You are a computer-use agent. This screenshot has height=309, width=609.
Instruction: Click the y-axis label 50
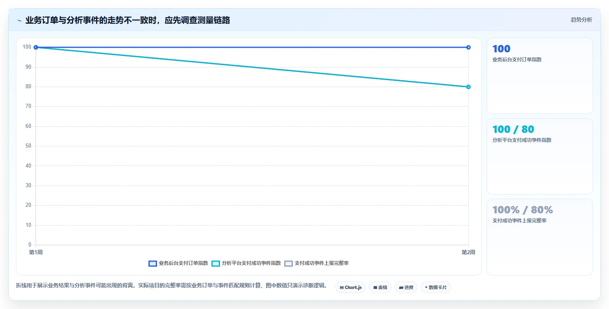(x=28, y=146)
